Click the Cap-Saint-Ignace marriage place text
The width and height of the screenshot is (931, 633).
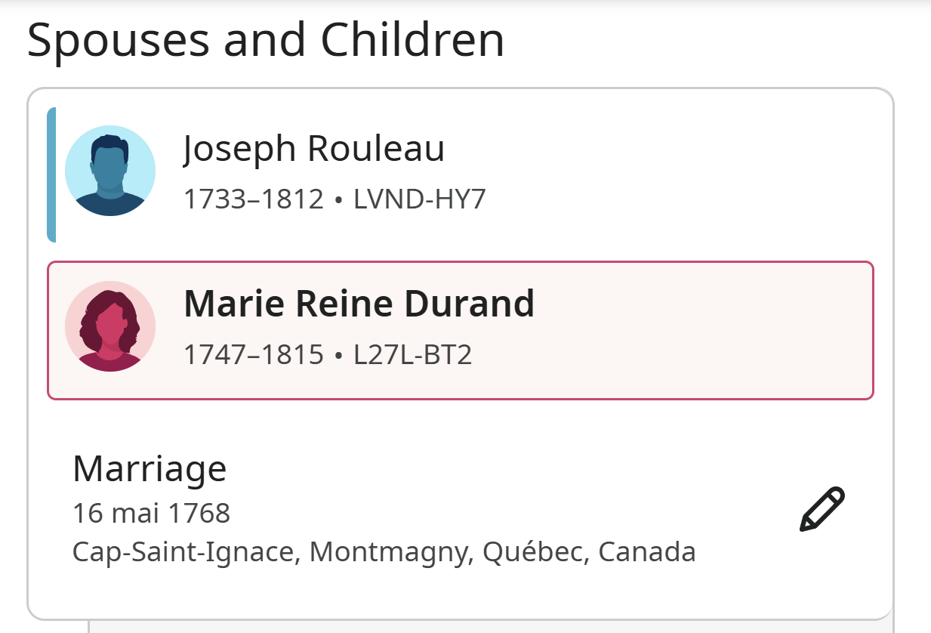[x=384, y=552]
